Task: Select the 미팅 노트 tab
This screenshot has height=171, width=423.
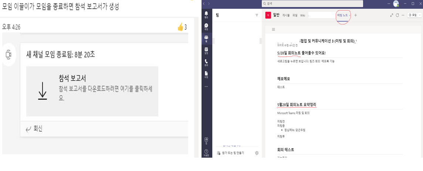Action: coord(342,16)
